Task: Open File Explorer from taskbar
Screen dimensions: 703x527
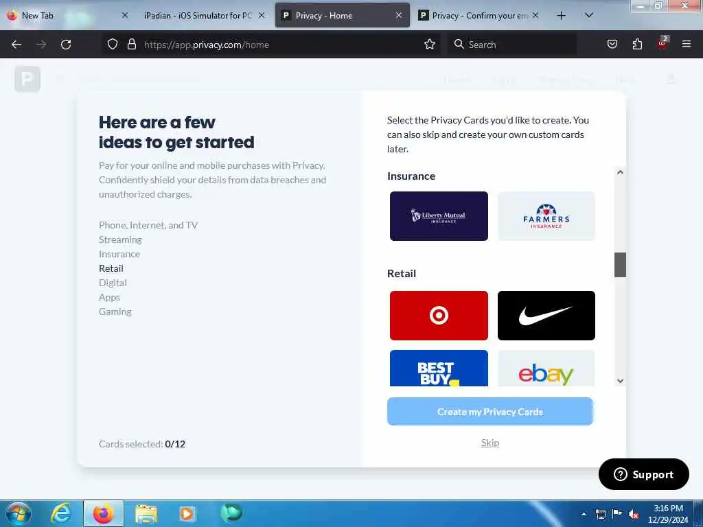Action: 146,513
